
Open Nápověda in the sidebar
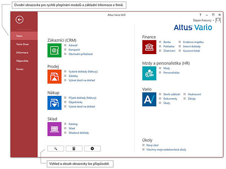click(x=24, y=61)
